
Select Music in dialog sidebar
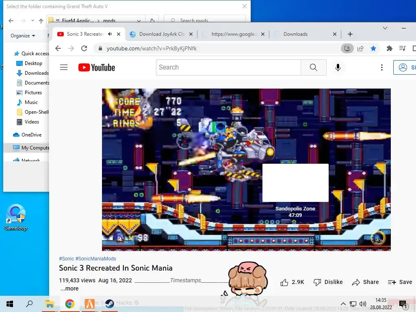pyautogui.click(x=27, y=102)
